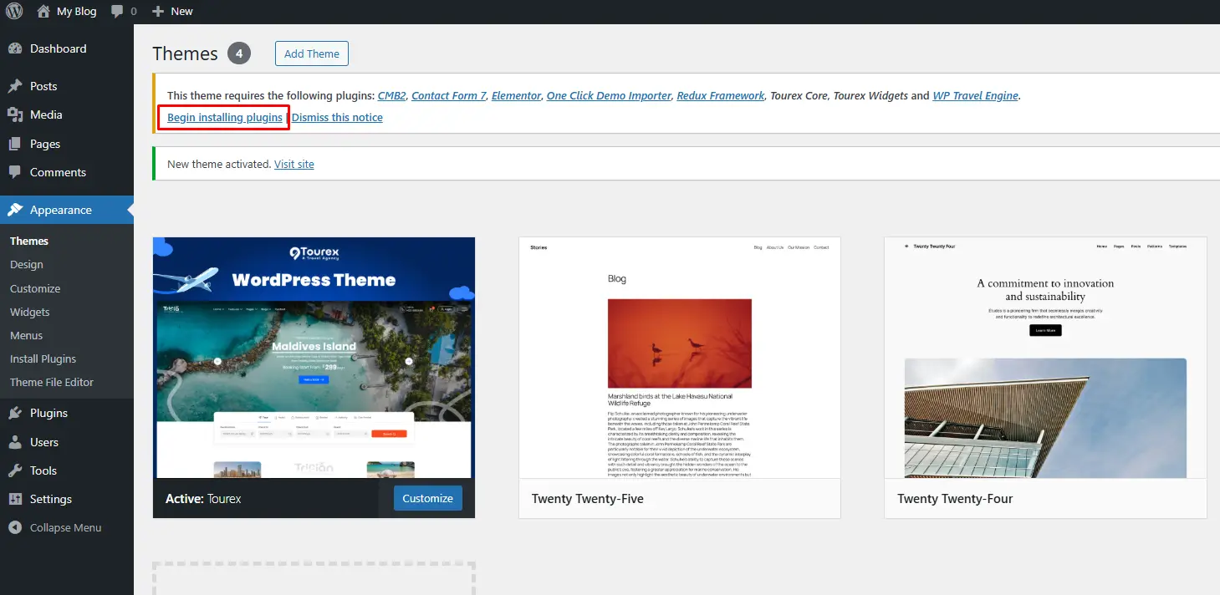Click the Settings sliders icon

[15, 499]
